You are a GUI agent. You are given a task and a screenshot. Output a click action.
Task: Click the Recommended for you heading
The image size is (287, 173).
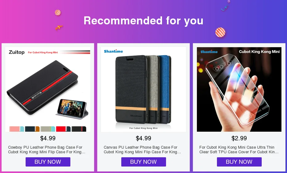click(143, 20)
